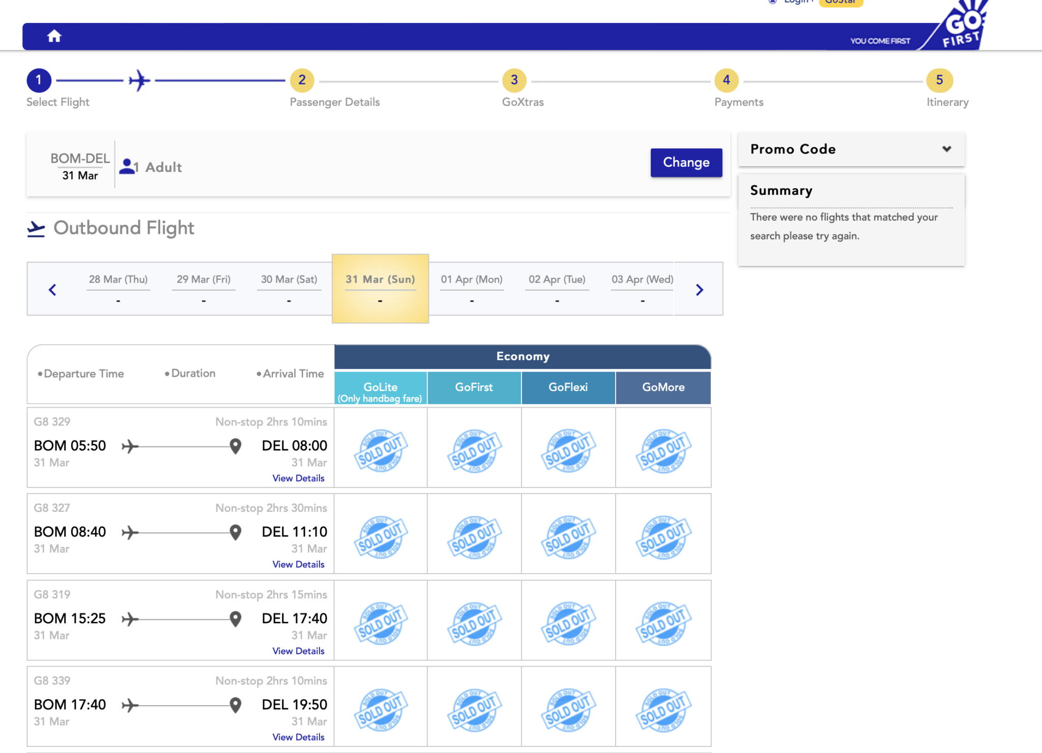Open View Details for flight G8 327

[x=298, y=564]
